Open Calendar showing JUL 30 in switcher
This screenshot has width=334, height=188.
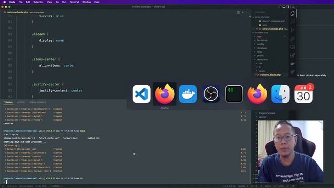(304, 94)
